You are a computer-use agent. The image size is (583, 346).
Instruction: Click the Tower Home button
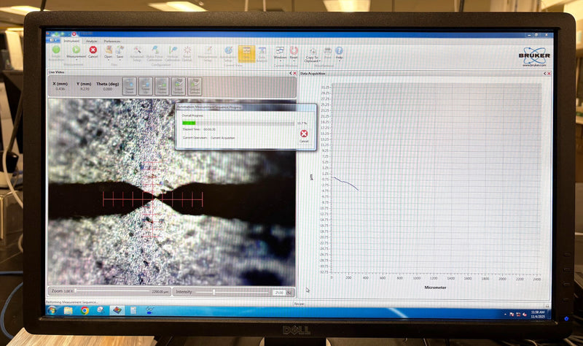click(x=162, y=86)
